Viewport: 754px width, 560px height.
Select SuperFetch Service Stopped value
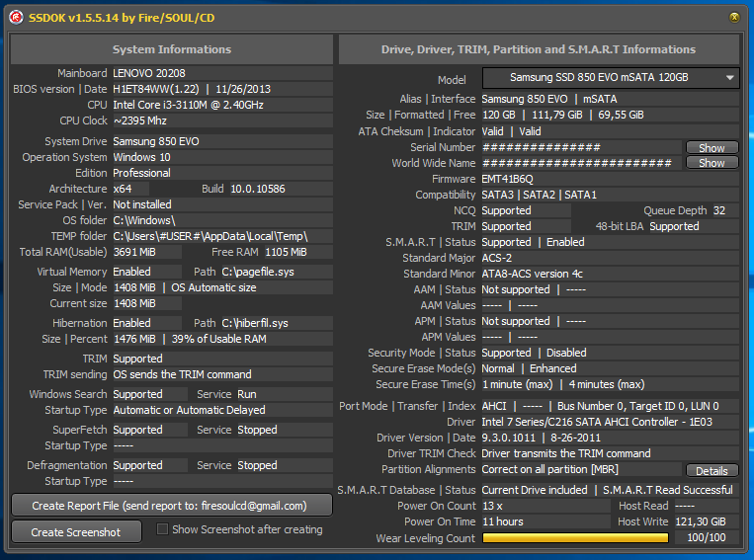pos(257,430)
